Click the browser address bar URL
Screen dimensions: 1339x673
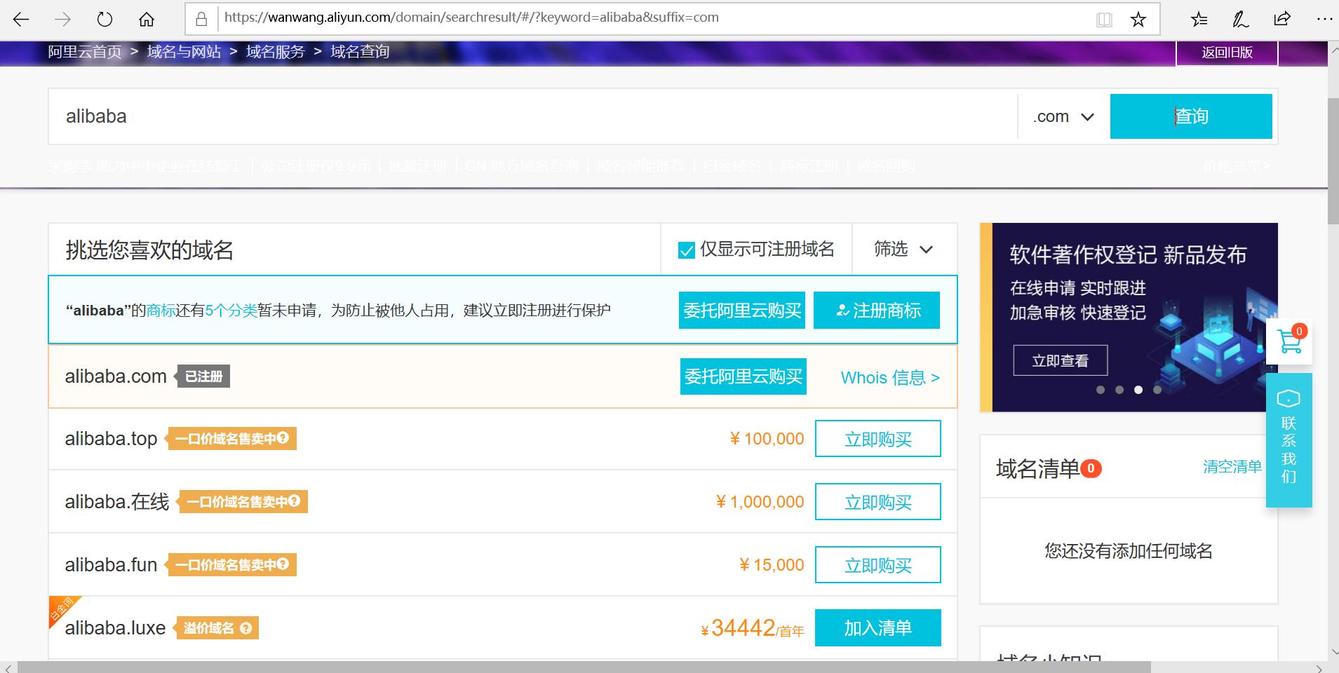(471, 18)
